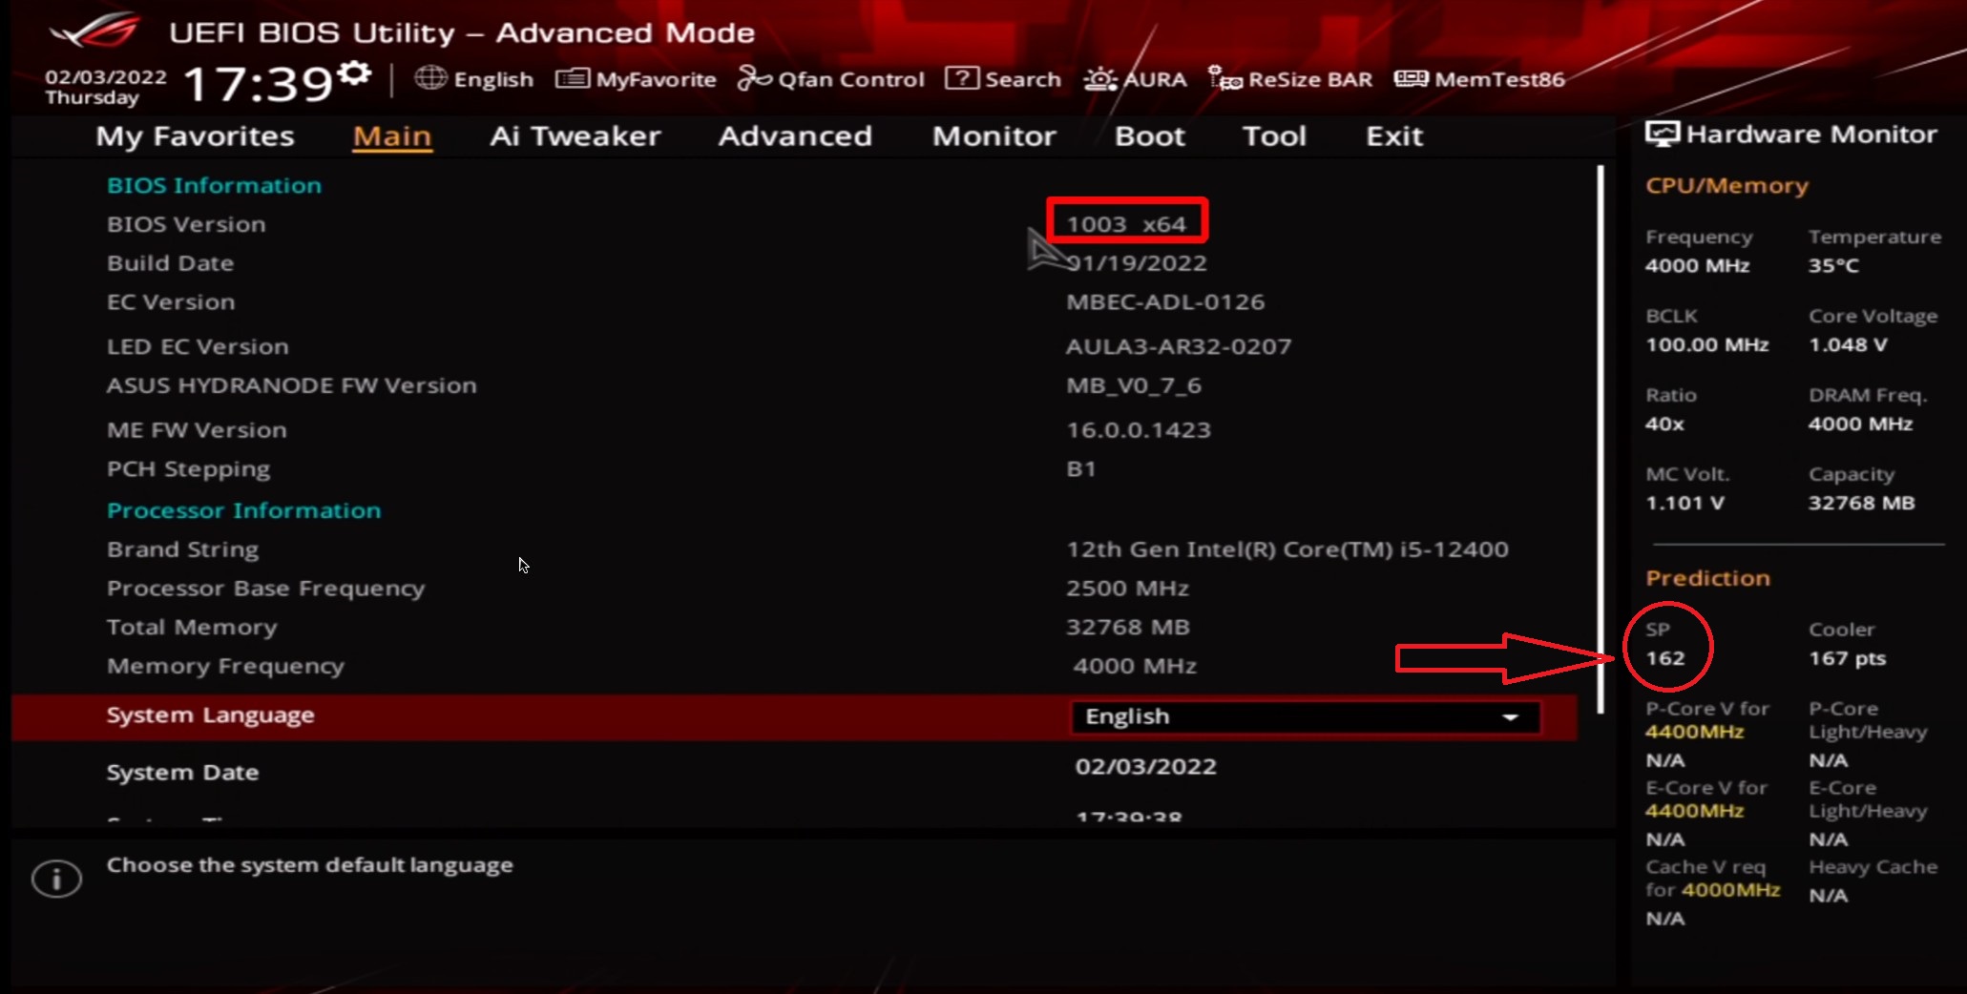Image resolution: width=1967 pixels, height=994 pixels.
Task: Click the main panel vertical scrollbar
Action: [x=1601, y=439]
